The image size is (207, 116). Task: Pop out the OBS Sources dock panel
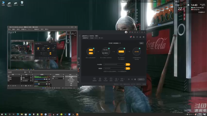(x=33, y=74)
